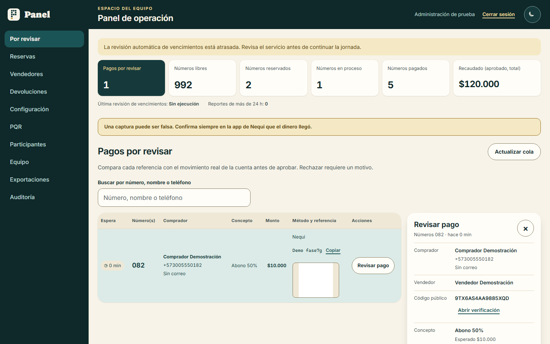Open Auditoría in sidebar
This screenshot has width=550, height=344.
click(x=44, y=197)
